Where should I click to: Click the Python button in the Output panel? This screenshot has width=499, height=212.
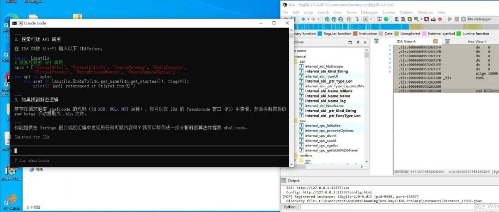290,207
